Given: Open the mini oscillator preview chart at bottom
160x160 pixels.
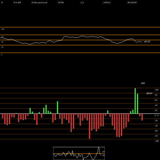Looking at the screenshot, I should pos(79,153).
